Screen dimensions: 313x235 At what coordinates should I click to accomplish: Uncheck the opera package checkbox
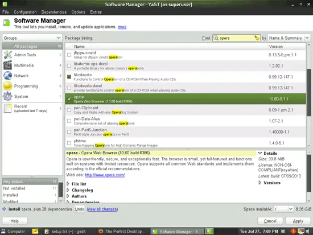point(69,99)
